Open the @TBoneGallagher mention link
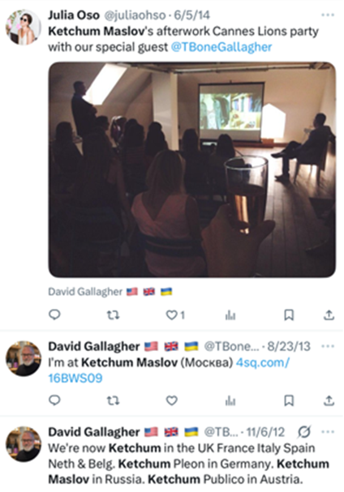The height and width of the screenshot is (492, 344). click(x=221, y=47)
